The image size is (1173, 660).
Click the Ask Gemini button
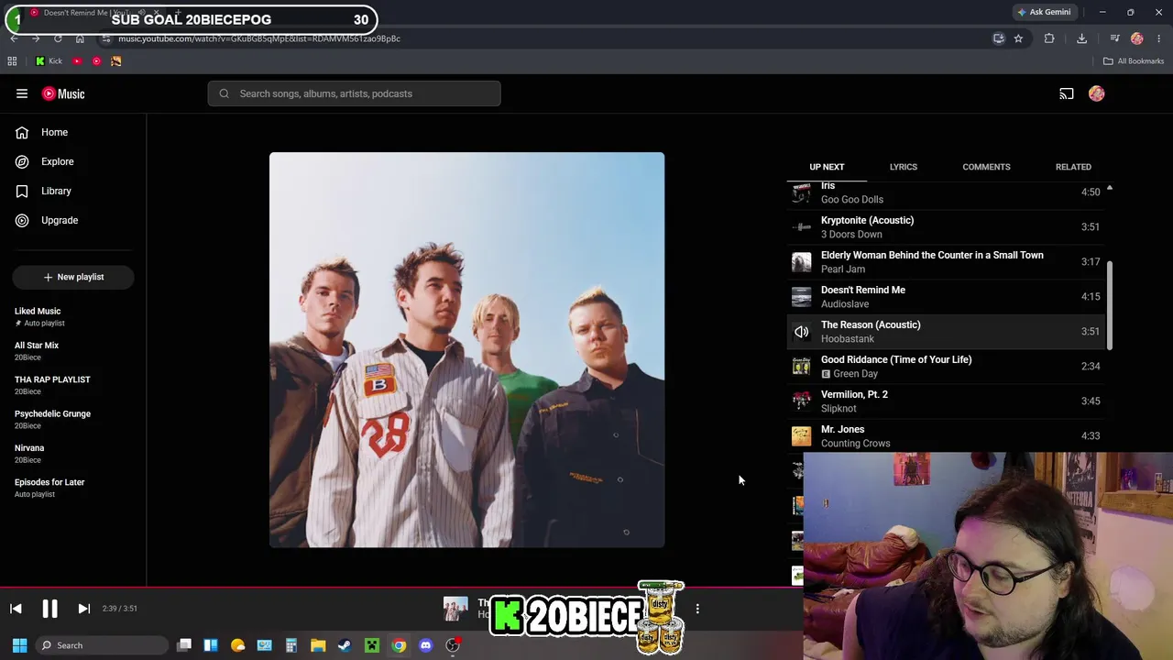tap(1044, 12)
